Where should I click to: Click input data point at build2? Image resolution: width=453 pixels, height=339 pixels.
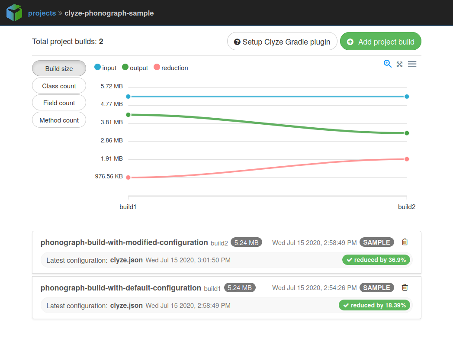(x=407, y=97)
